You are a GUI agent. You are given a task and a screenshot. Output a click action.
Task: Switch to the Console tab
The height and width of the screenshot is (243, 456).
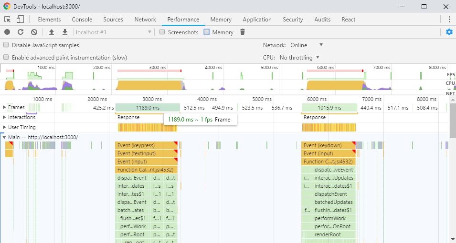[x=82, y=20]
